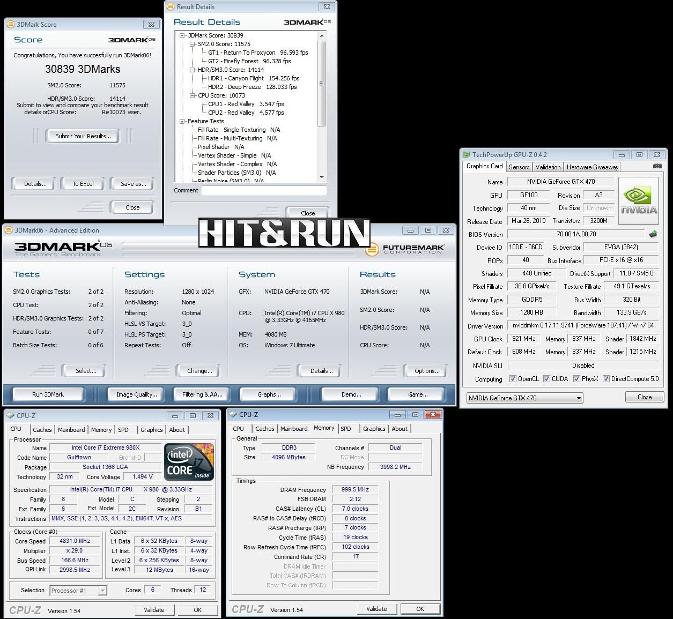Click the Graphs... button
673x619 pixels.
269,394
